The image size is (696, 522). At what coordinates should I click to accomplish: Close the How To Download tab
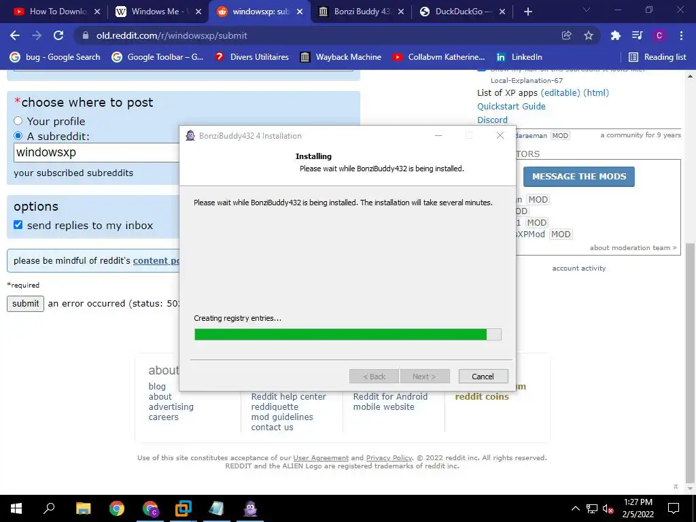pos(97,12)
